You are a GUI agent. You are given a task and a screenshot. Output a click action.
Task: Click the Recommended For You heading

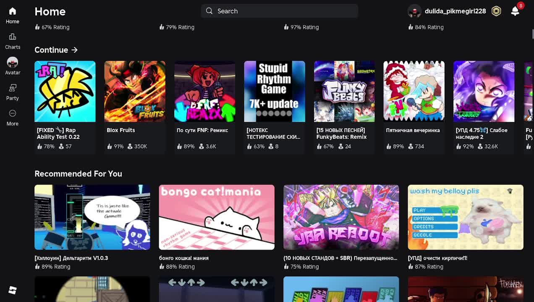(x=78, y=174)
